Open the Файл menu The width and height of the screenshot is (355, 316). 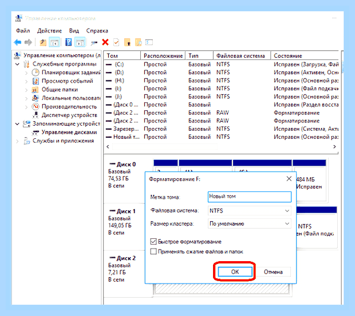(23, 30)
